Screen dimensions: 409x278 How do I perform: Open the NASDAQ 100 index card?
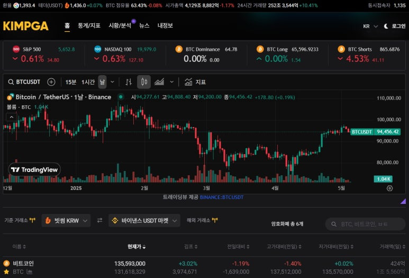point(125,55)
